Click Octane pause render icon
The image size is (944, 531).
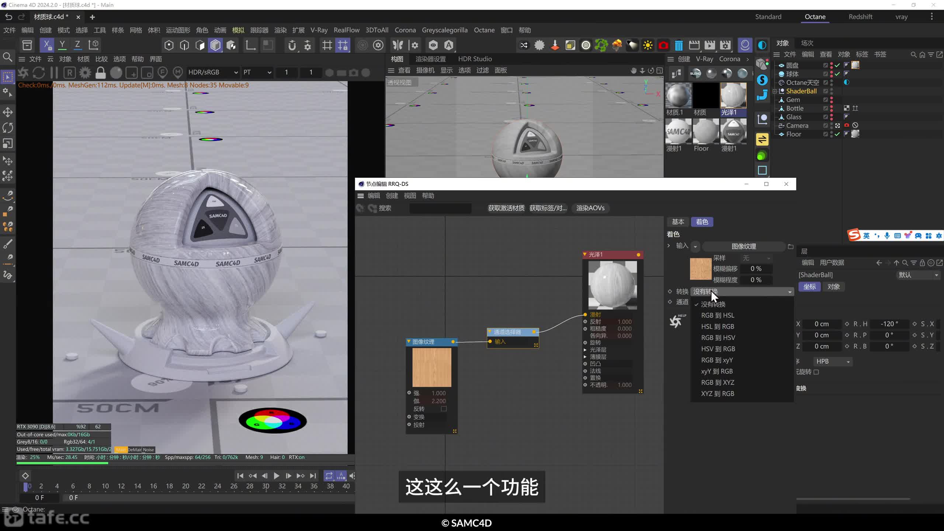coord(54,72)
